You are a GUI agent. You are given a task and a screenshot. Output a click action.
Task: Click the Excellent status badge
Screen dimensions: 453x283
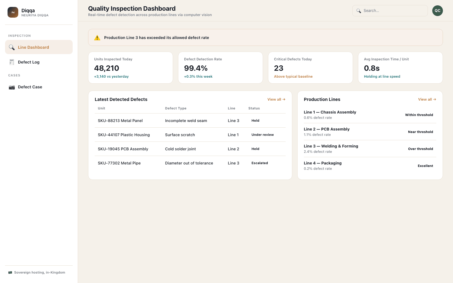[x=425, y=166]
